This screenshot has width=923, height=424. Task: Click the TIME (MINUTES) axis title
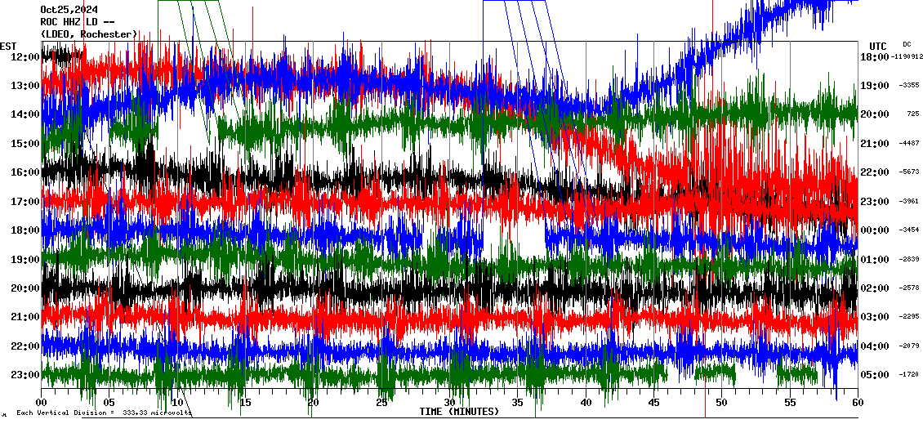tap(459, 412)
